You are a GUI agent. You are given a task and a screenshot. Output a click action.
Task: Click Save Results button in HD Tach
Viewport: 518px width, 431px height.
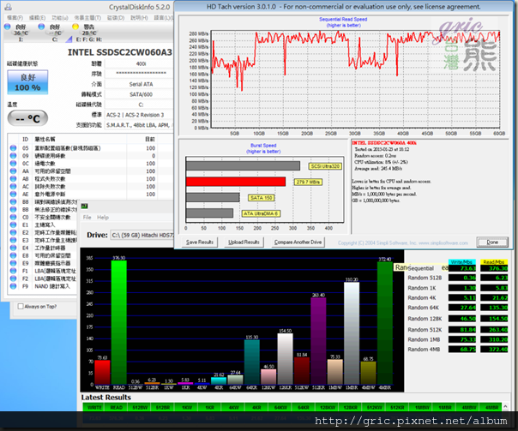tap(200, 242)
